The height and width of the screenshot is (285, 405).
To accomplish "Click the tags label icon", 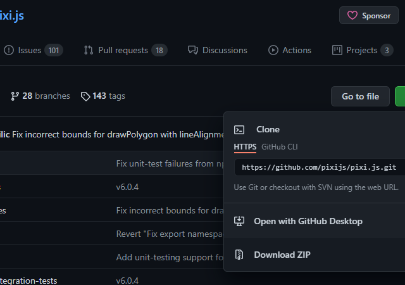I will pyautogui.click(x=85, y=96).
